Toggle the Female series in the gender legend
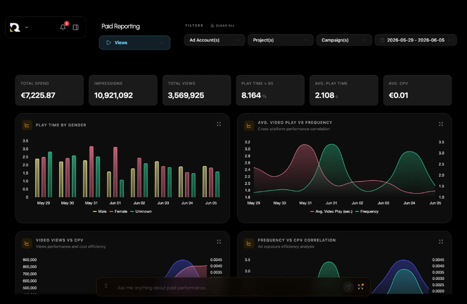This screenshot has height=304, width=467. click(x=118, y=211)
